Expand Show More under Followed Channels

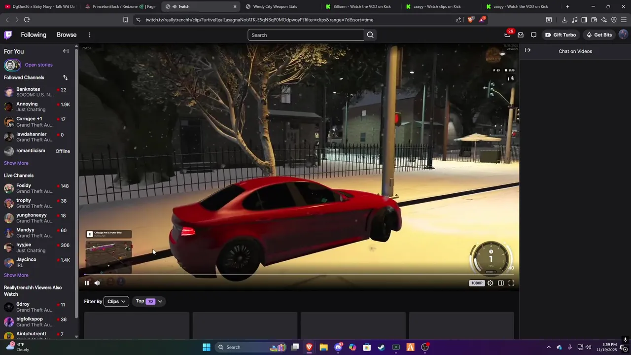coord(16,163)
